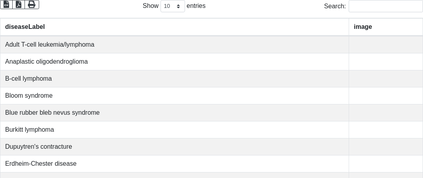Select the Dupuytren's contracture row
The image size is (423, 178).
click(x=39, y=147)
